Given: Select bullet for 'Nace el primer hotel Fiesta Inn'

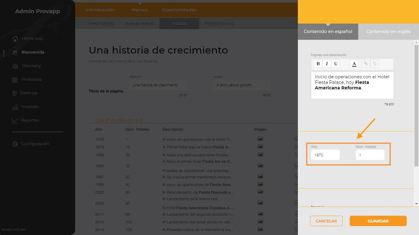Looking at the screenshot, I should pyautogui.click(x=164, y=162).
